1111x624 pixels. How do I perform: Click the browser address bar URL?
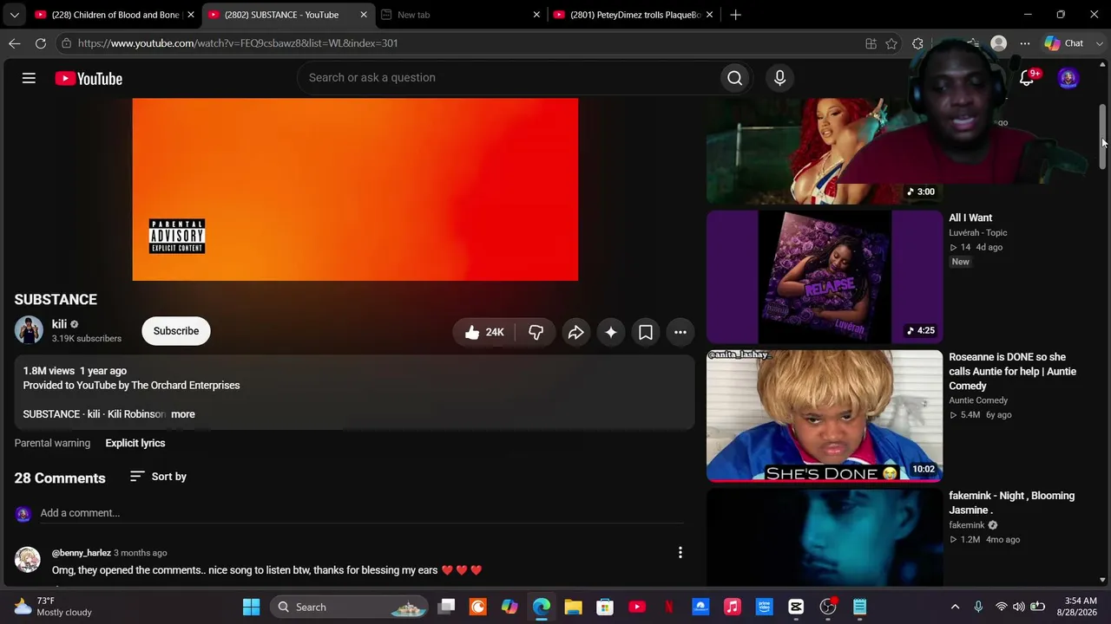(238, 43)
